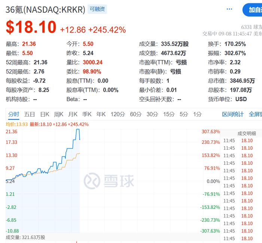Select the 30分 chart interval
262x243 pixels.
pos(152,114)
